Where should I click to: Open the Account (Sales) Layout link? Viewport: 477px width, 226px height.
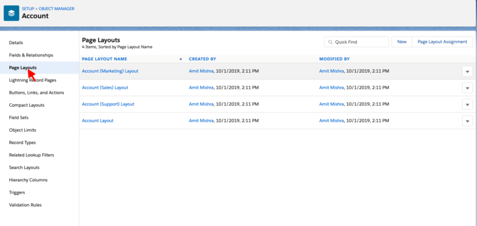tap(105, 88)
